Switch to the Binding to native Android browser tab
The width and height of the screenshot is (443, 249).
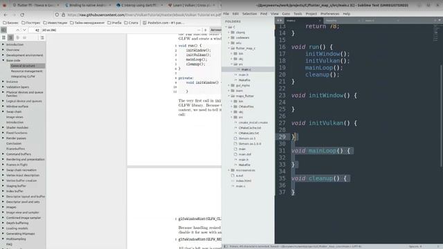point(87,5)
